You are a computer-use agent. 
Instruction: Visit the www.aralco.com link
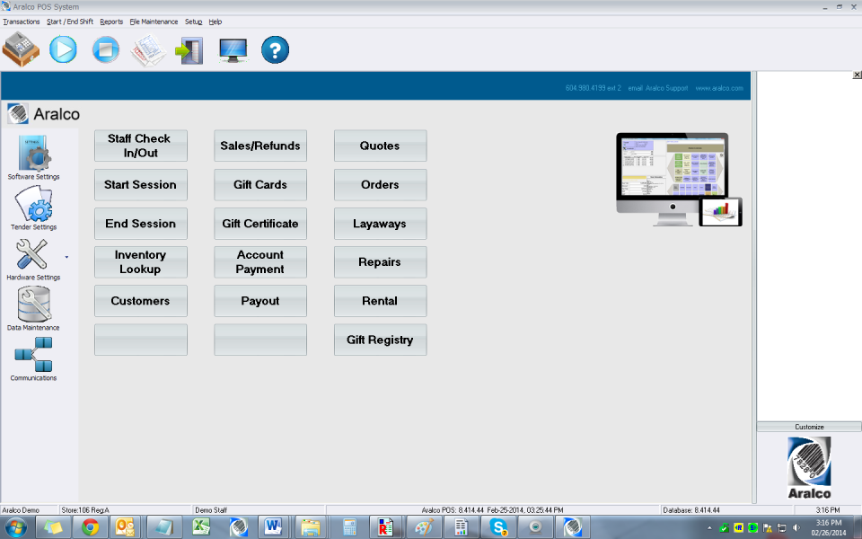pyautogui.click(x=721, y=88)
